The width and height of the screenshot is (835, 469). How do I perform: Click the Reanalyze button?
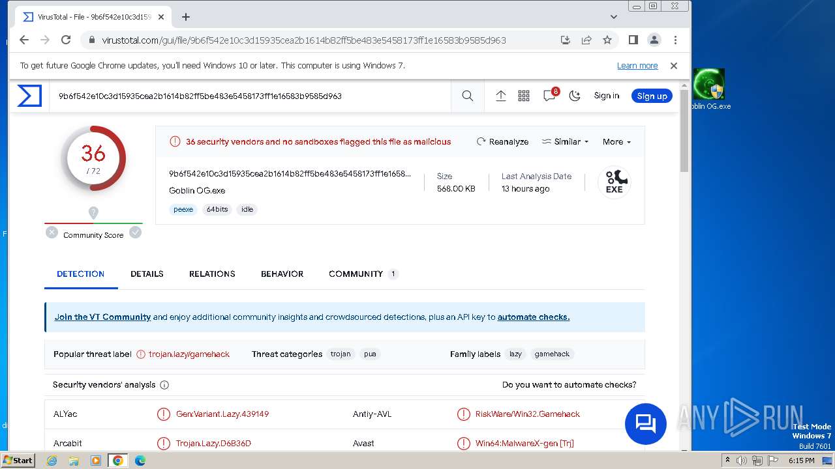point(503,141)
